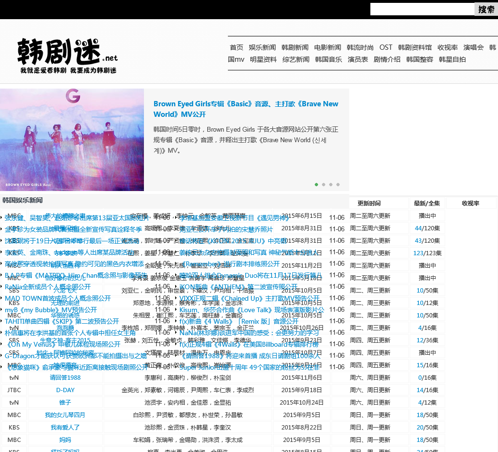Viewport: 498px width, 452px height.
Task: Open Kisum、华莎合作曲《Love Talk》link
Action: (252, 310)
